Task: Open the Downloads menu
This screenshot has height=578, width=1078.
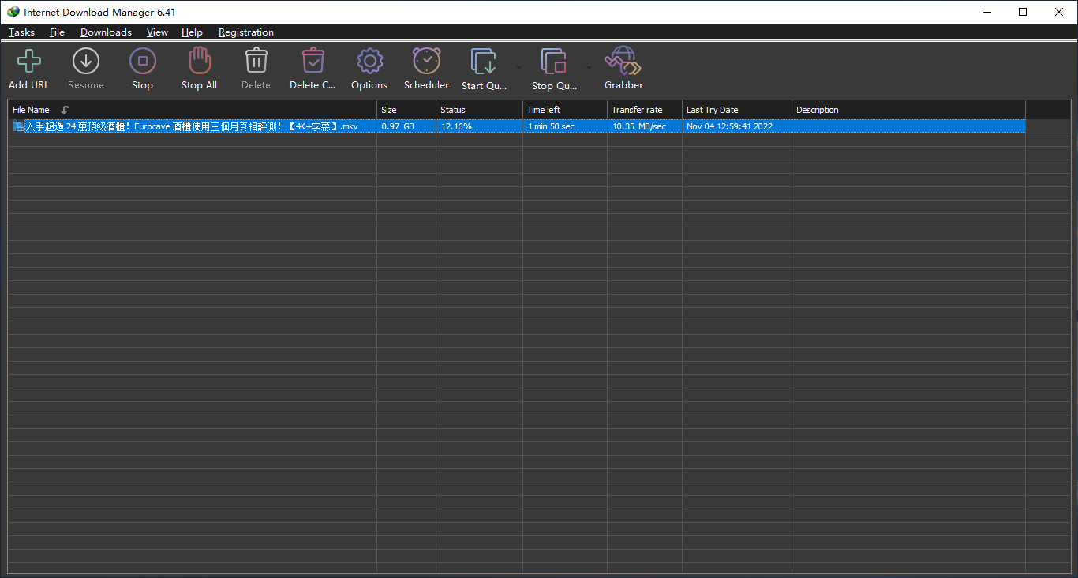Action: tap(106, 32)
